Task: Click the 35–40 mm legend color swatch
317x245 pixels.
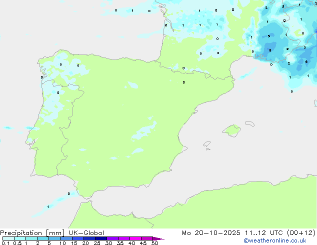Action: click(124, 238)
